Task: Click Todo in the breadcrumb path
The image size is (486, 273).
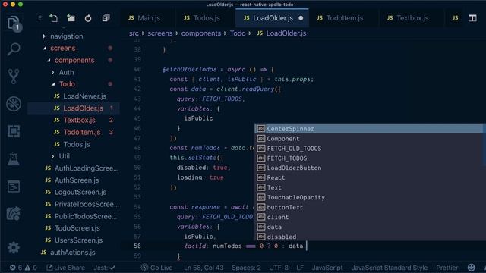Action: pos(238,33)
